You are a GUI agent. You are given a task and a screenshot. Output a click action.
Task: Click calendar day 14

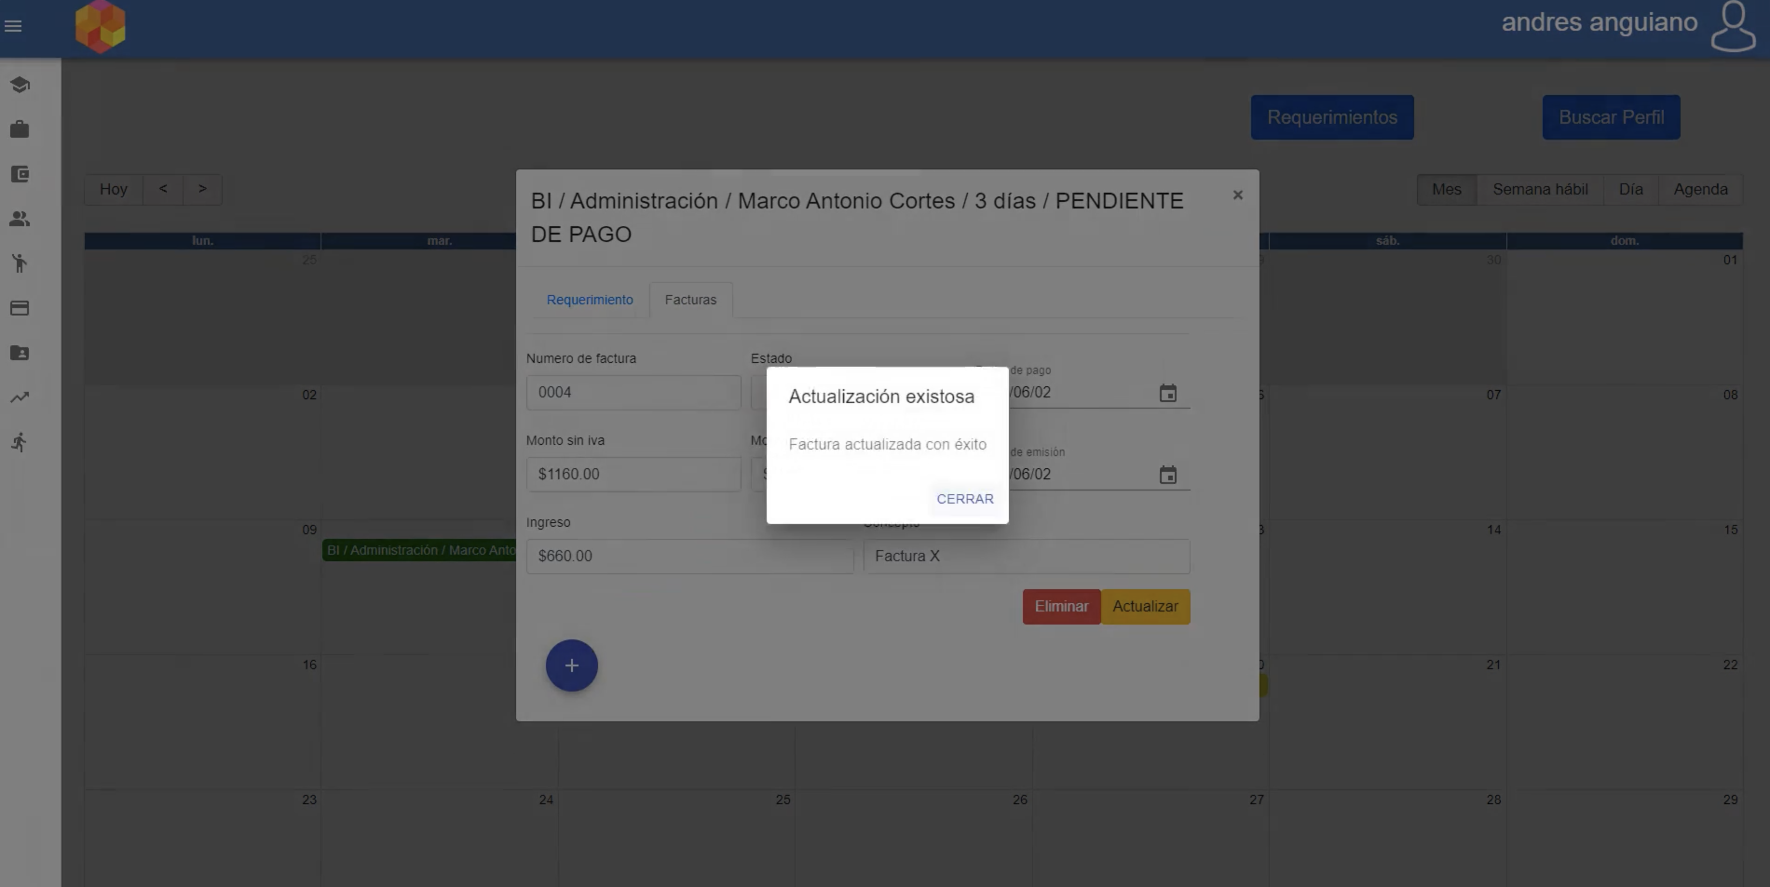tap(1493, 530)
